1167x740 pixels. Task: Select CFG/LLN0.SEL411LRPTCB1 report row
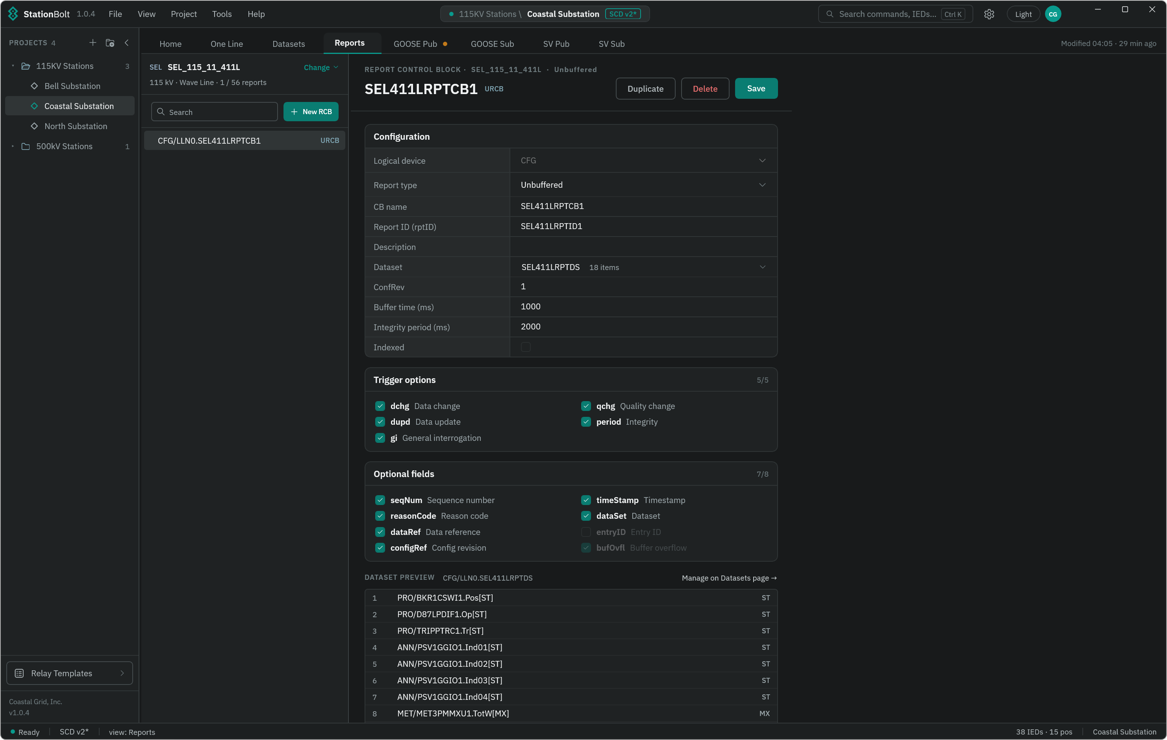(x=244, y=141)
